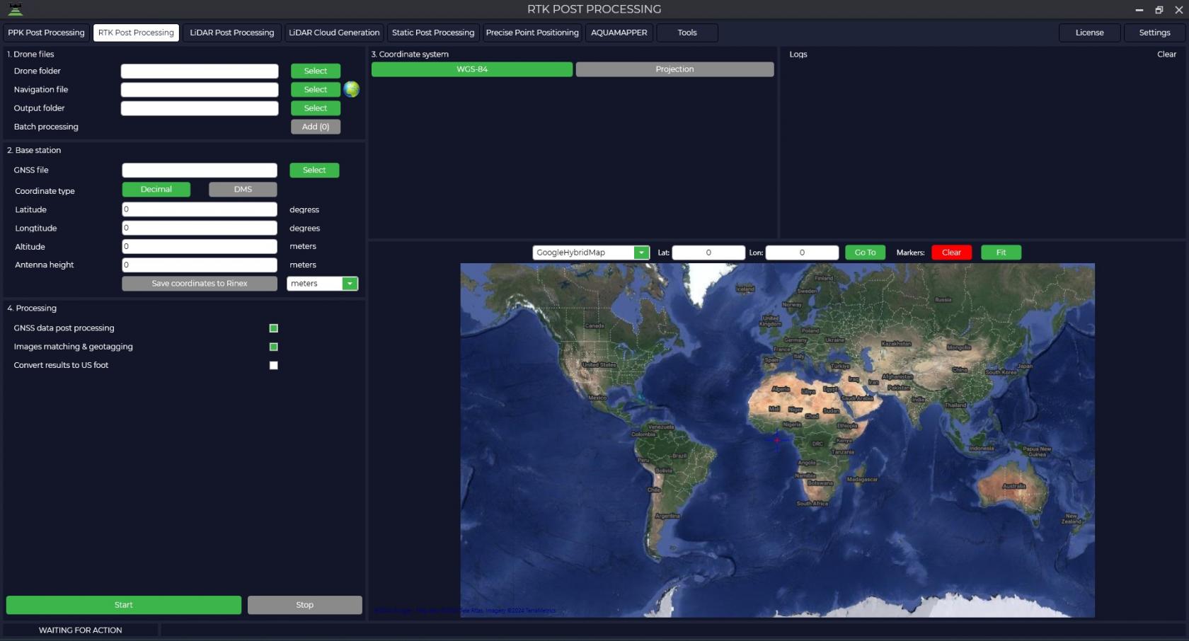Clear the map markers

[951, 253]
